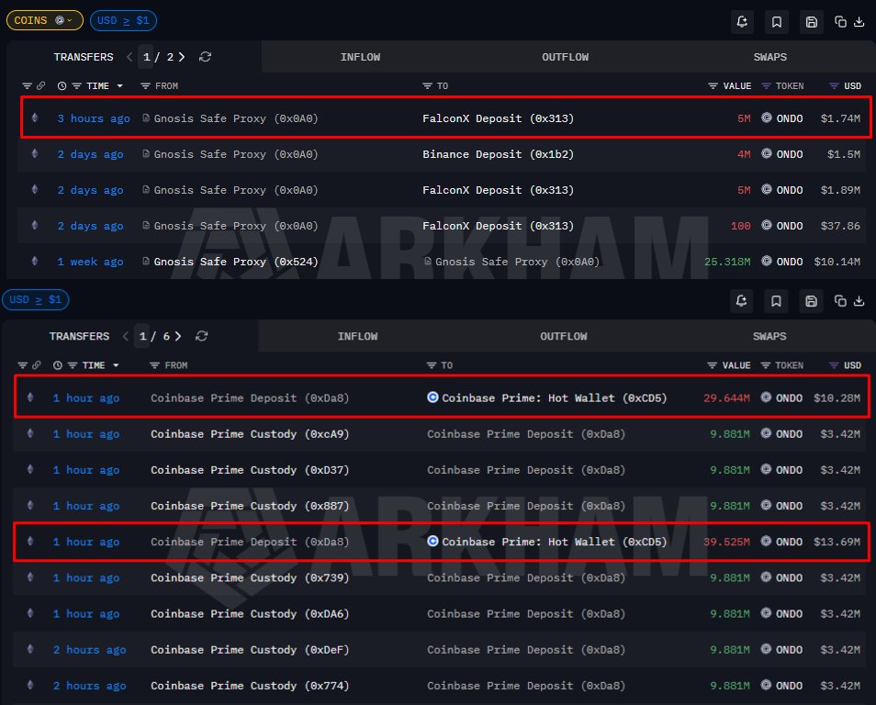The height and width of the screenshot is (705, 876).
Task: Select the top INFLOW tab
Action: click(360, 57)
